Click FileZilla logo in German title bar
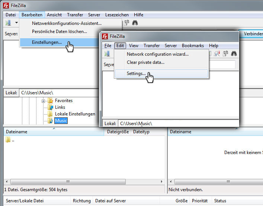 tap(6, 6)
